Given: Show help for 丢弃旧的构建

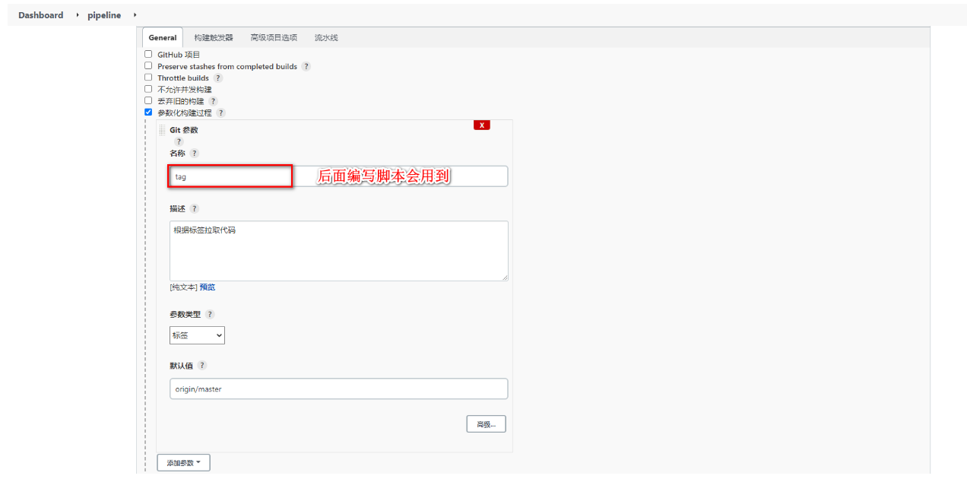Looking at the screenshot, I should pyautogui.click(x=213, y=101).
